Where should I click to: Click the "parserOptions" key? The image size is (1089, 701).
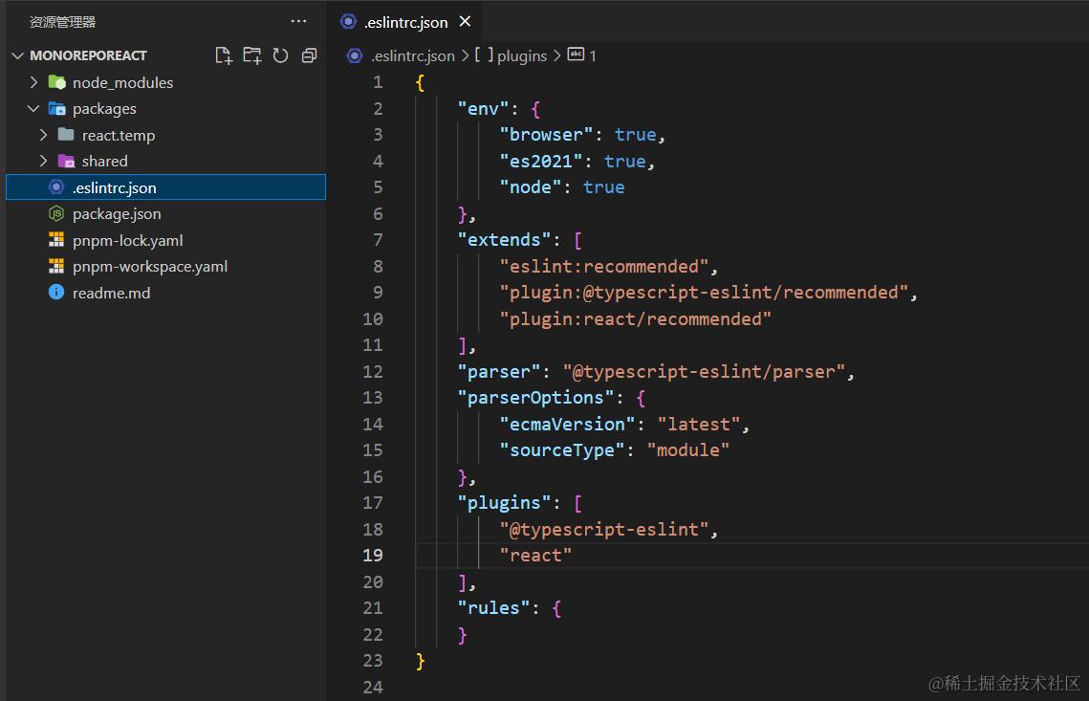[x=535, y=398]
